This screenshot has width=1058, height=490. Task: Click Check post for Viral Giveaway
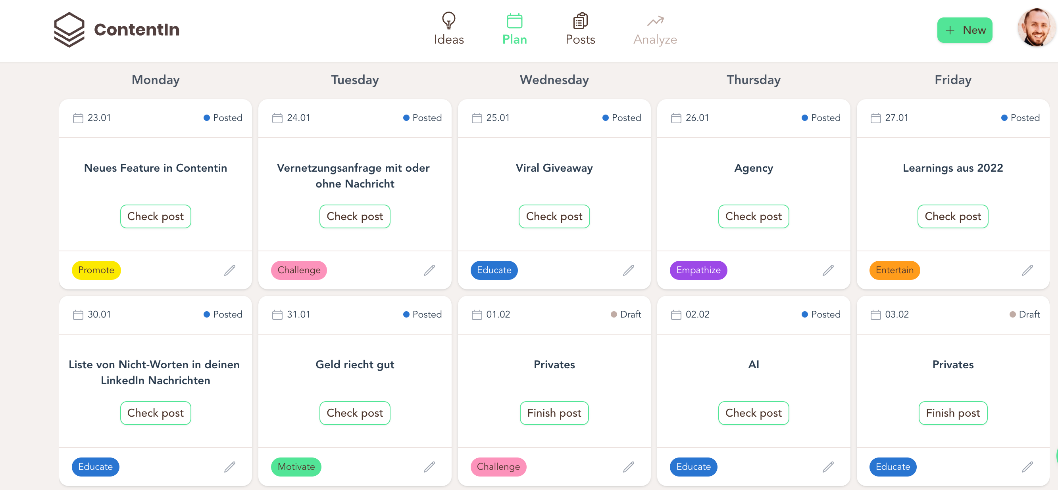point(554,216)
